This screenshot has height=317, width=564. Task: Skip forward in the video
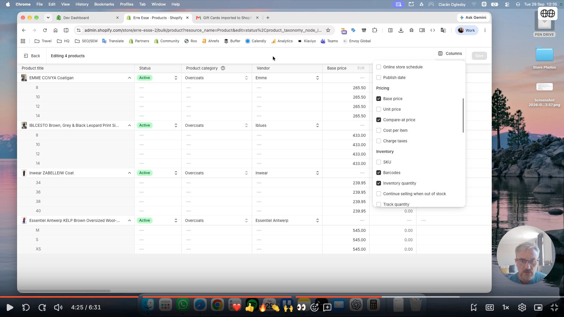click(42, 307)
